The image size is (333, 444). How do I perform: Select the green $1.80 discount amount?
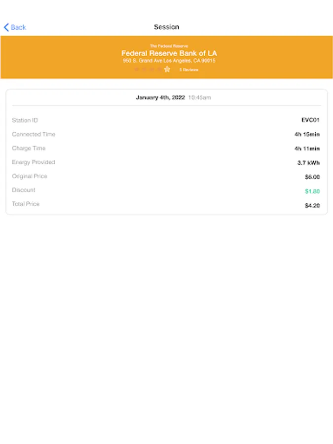point(312,191)
